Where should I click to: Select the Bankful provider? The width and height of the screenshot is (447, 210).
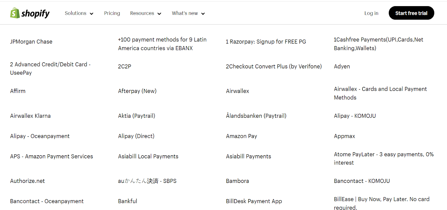[x=128, y=201]
